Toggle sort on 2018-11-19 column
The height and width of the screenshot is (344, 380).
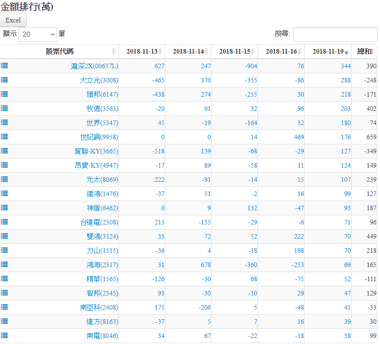pos(328,52)
